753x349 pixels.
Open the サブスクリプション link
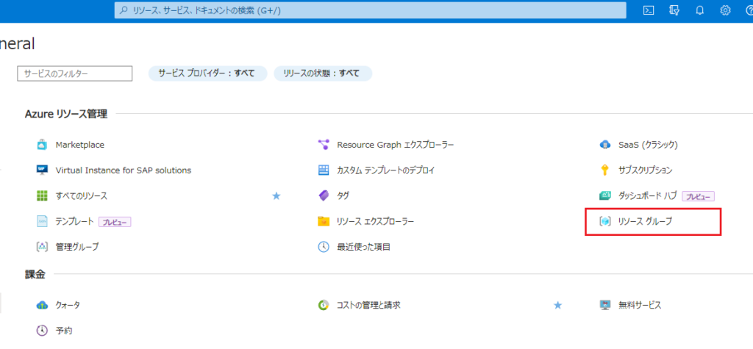click(646, 170)
